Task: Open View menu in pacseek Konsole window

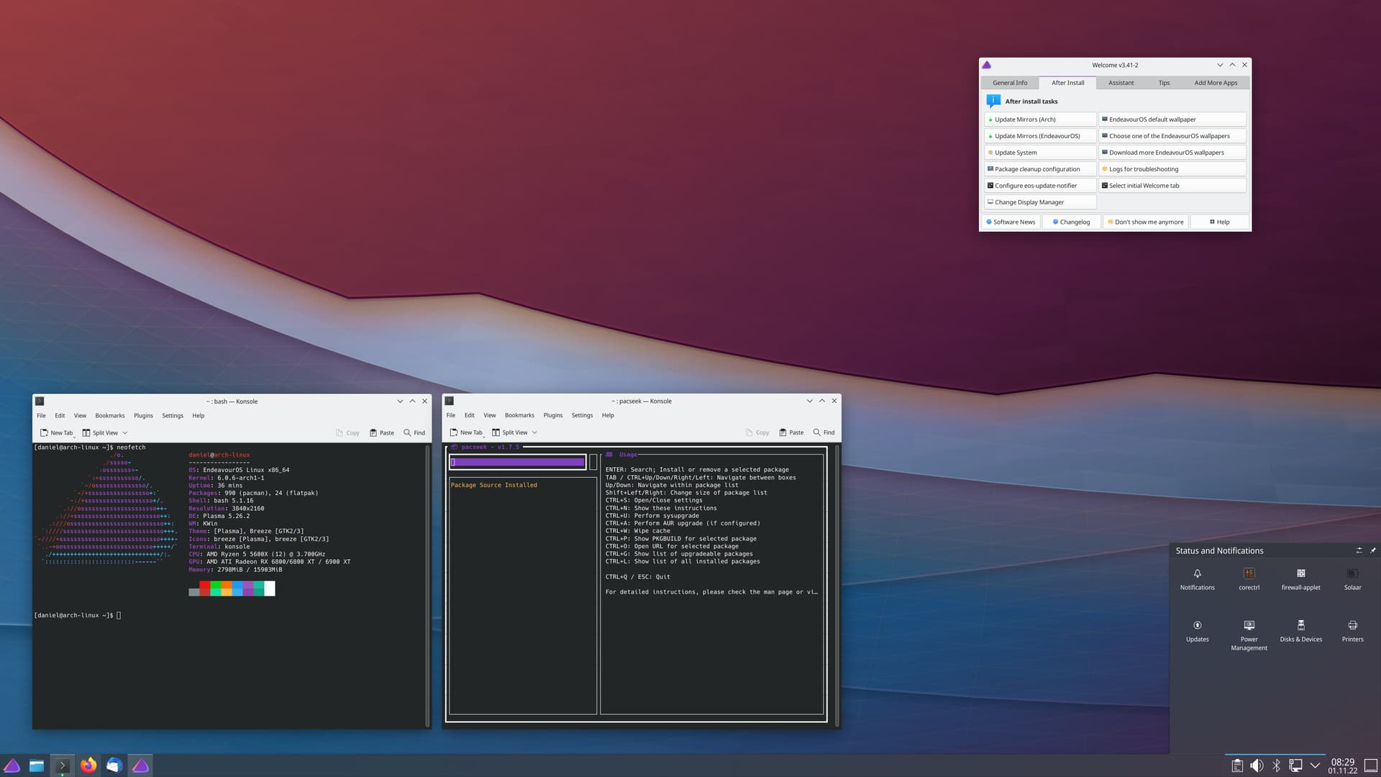Action: click(x=489, y=416)
